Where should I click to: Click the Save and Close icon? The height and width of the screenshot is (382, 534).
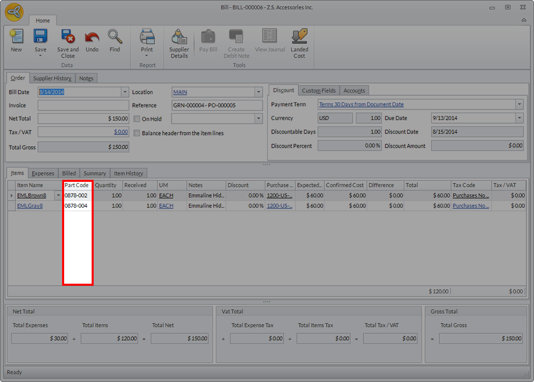[x=68, y=37]
